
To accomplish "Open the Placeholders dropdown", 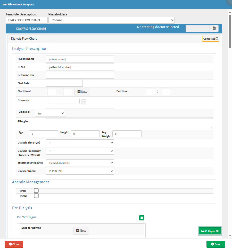I will pos(111,20).
